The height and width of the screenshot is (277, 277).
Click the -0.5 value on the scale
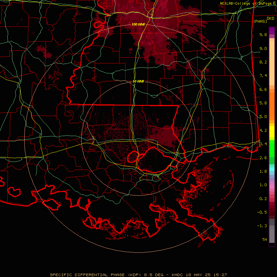(x=262, y=212)
